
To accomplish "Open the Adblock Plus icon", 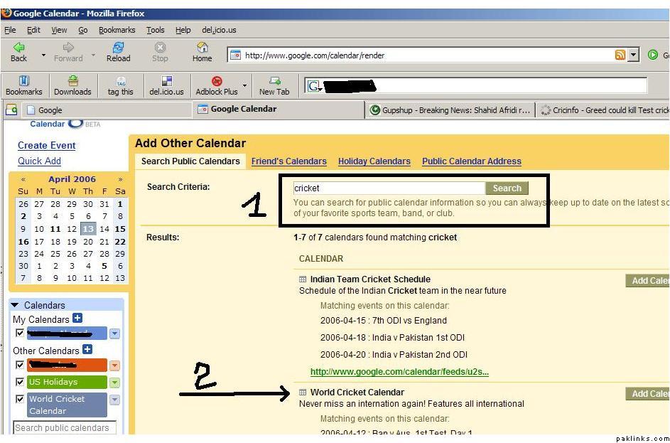I will click(x=217, y=82).
